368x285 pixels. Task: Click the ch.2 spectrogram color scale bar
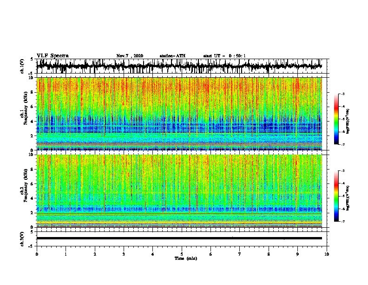pyautogui.click(x=336, y=196)
